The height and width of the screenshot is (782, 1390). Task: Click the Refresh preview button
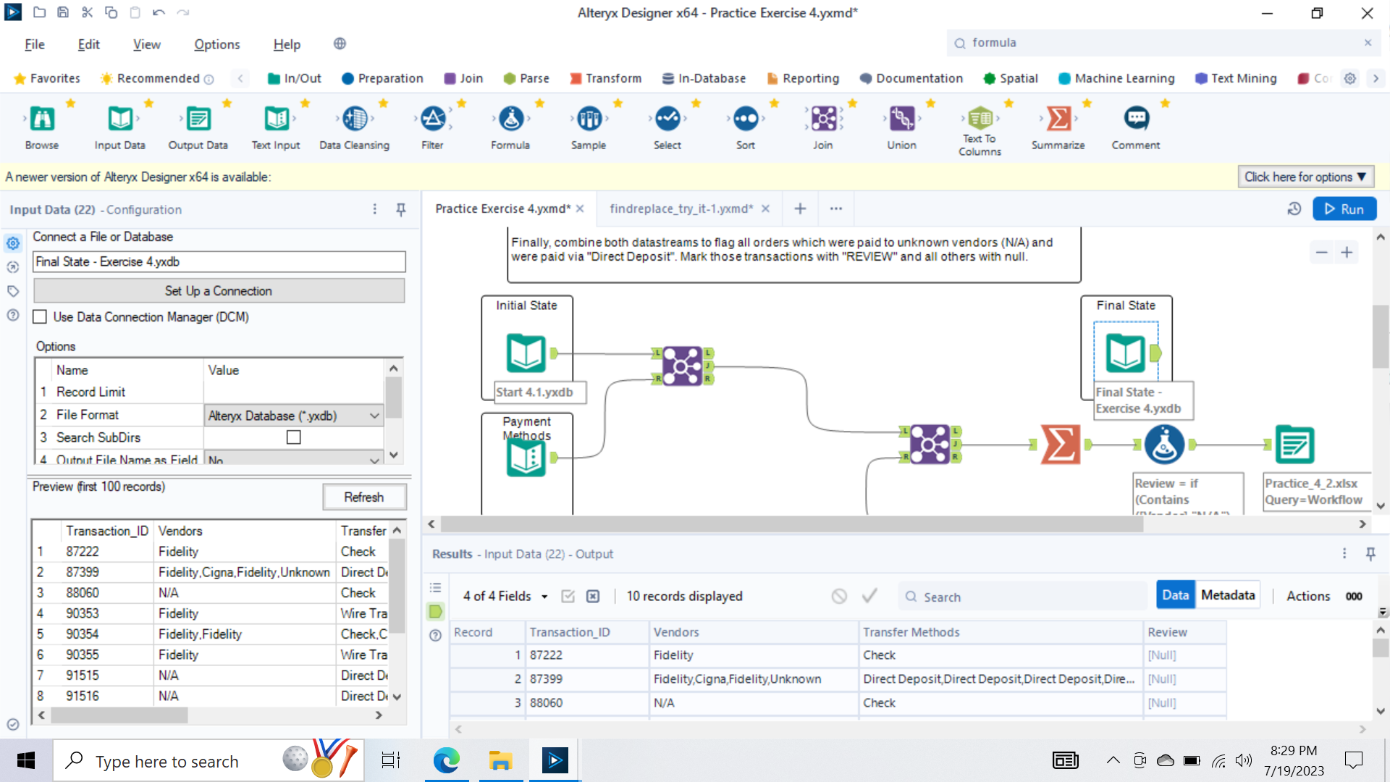tap(363, 497)
